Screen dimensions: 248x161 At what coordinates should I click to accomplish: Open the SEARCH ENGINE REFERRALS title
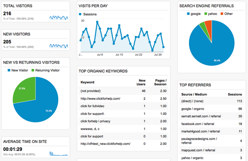(207, 6)
